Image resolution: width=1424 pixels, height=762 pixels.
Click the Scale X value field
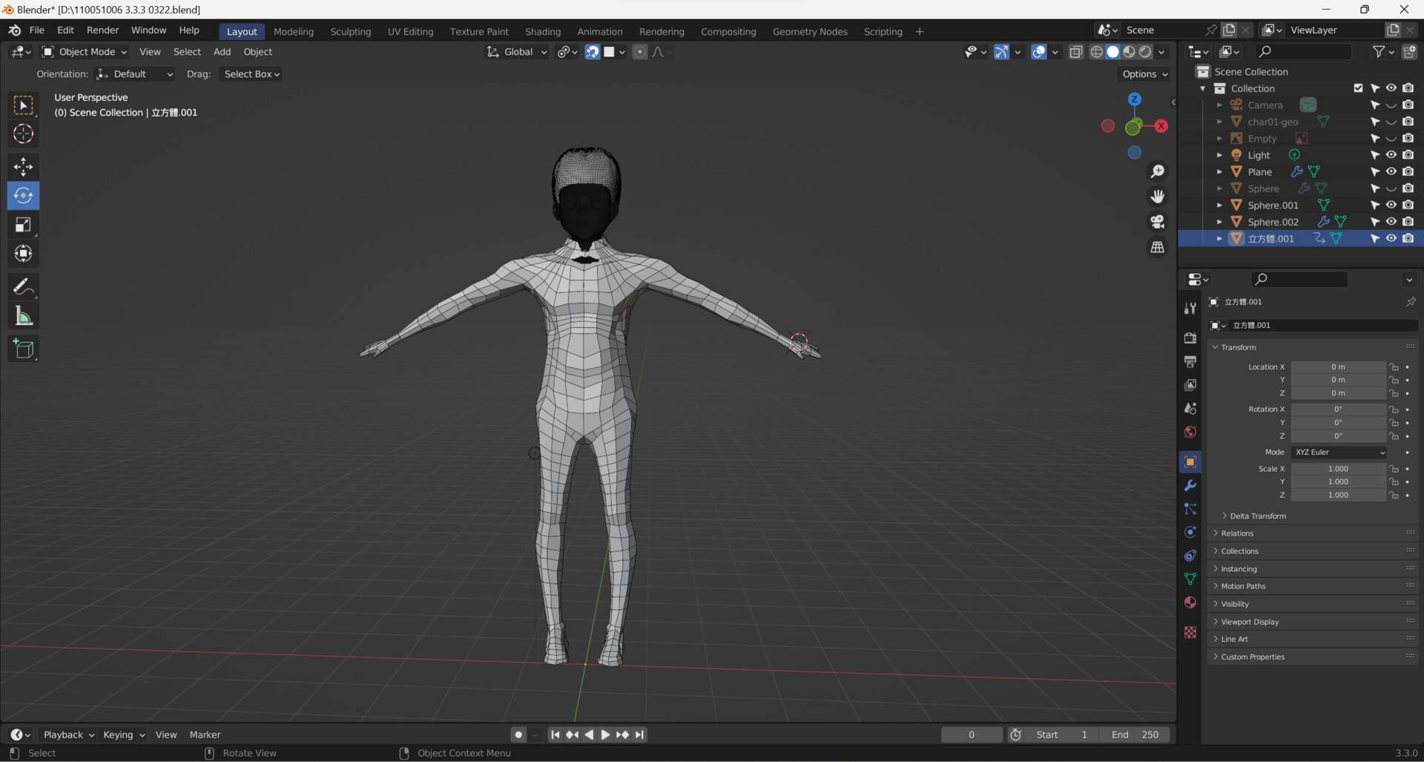pos(1337,469)
